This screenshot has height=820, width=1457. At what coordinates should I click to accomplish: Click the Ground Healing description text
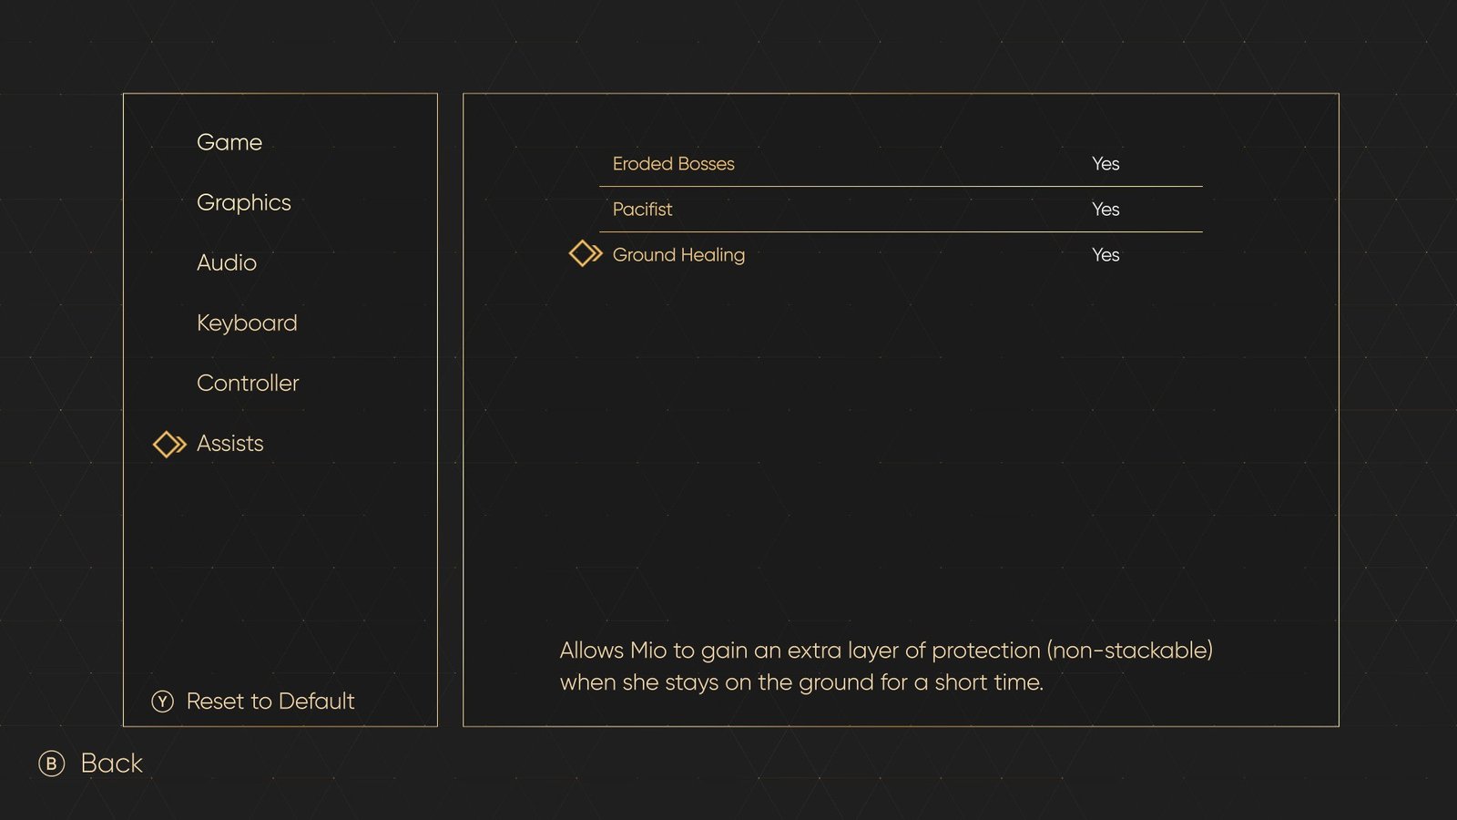(x=886, y=666)
